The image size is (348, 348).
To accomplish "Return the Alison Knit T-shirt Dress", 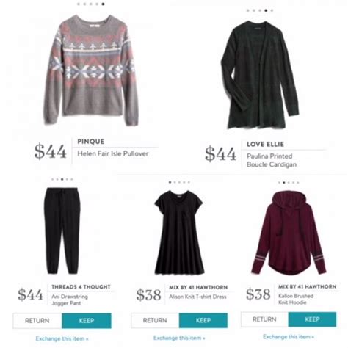I will point(155,320).
